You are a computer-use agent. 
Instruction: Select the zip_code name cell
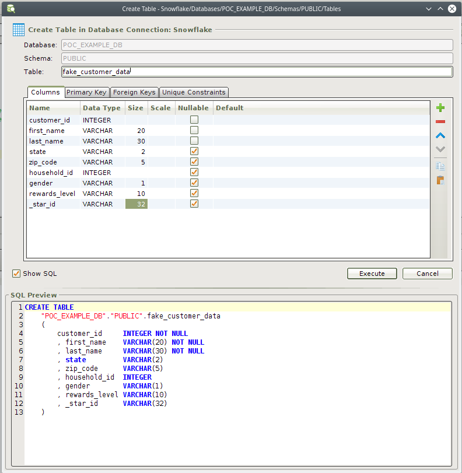click(54, 162)
